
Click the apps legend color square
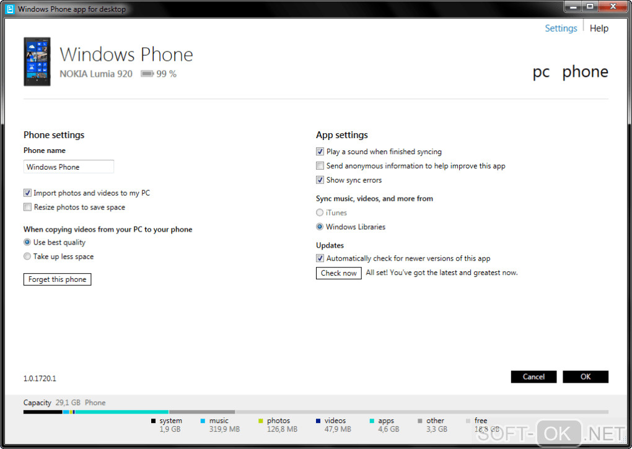pyautogui.click(x=372, y=421)
